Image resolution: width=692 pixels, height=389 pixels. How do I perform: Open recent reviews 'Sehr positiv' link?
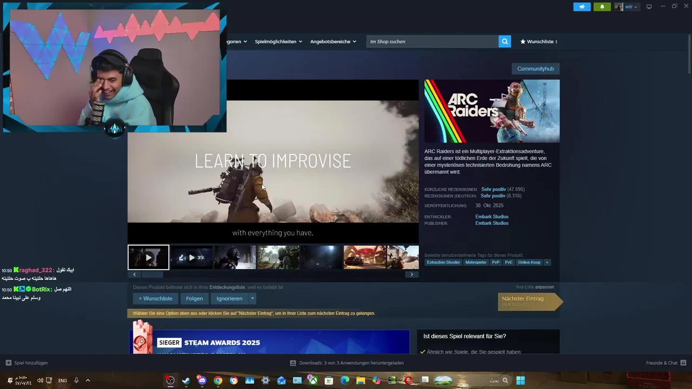(x=494, y=189)
